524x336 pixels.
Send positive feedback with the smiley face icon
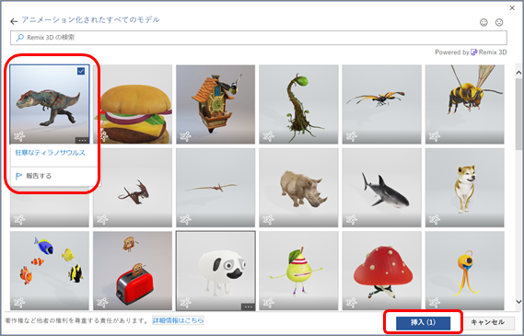tap(483, 22)
